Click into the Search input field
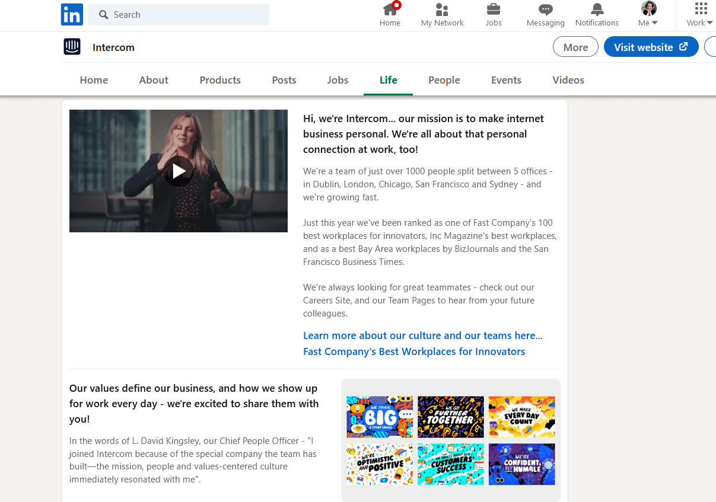The width and height of the screenshot is (716, 502). 179,15
